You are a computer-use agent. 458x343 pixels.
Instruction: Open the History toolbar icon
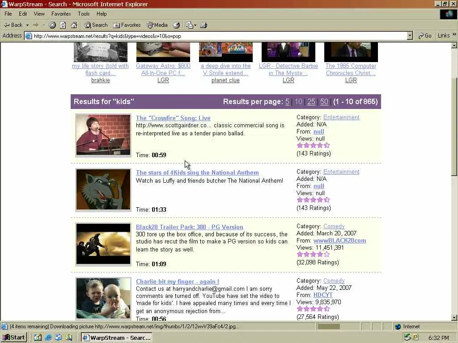click(176, 25)
